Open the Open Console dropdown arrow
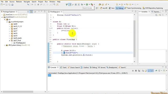Image resolution: width=168 pixels, height=94 pixels. tap(166, 71)
